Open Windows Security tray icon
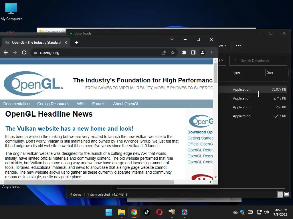The image size is (293, 219). tap(243, 212)
